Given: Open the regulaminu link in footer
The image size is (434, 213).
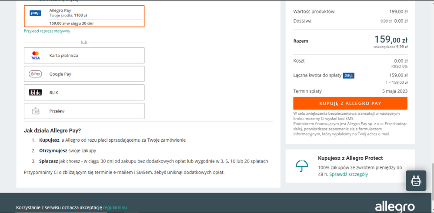Looking at the screenshot, I should pyautogui.click(x=115, y=207).
